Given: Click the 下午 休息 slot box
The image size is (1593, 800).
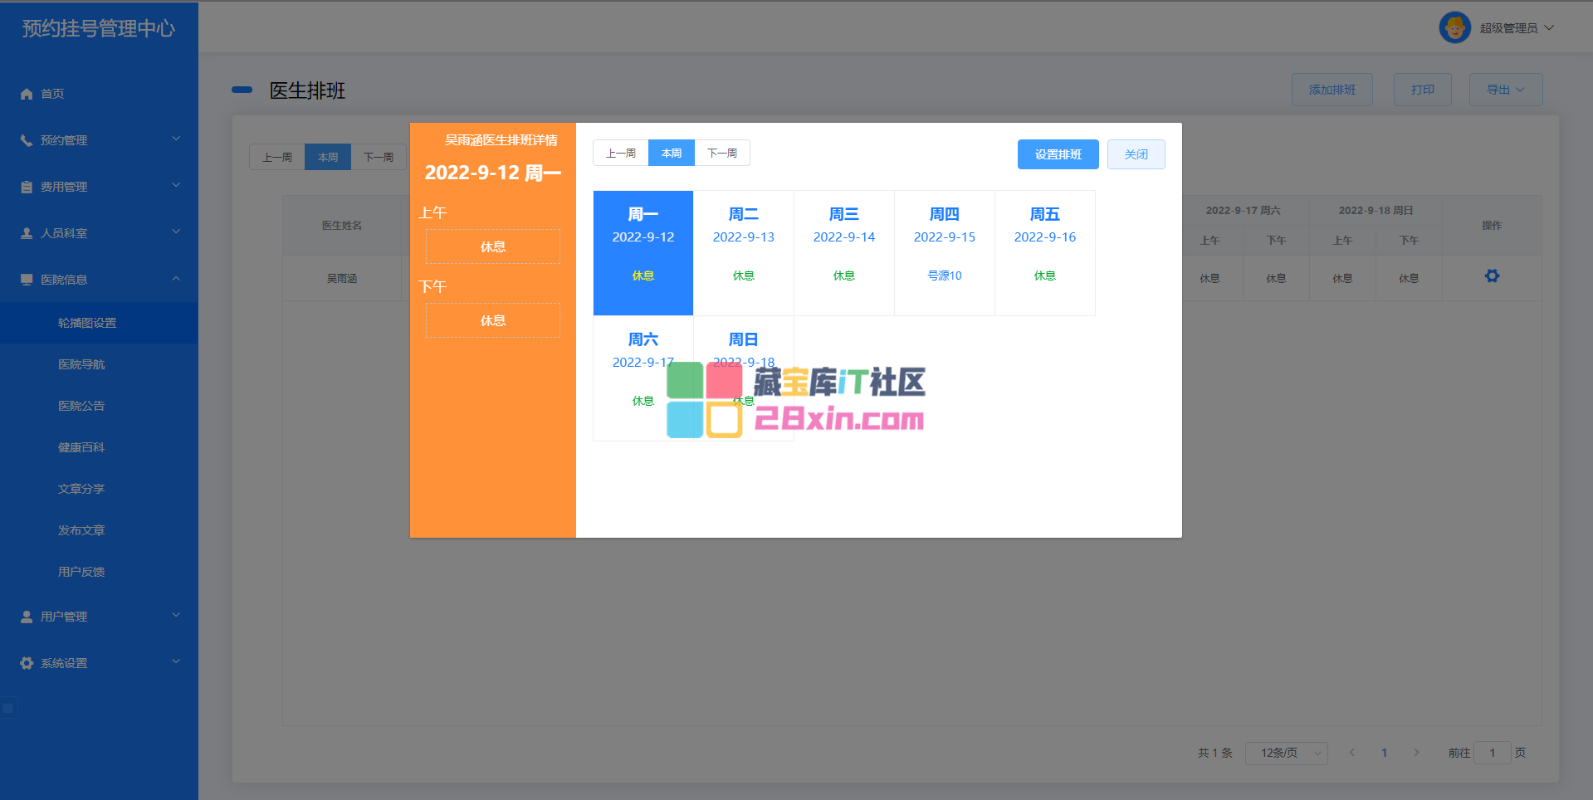Looking at the screenshot, I should [493, 320].
